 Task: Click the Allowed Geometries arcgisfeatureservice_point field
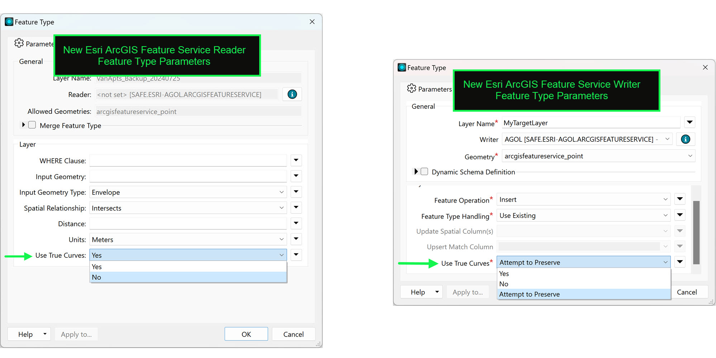coord(198,111)
